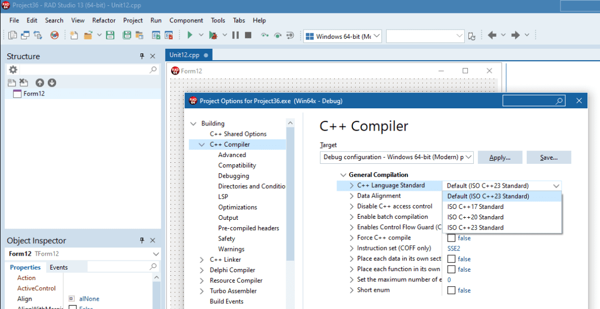
Task: Expand the Delphi Compiler tree node
Action: [202, 270]
